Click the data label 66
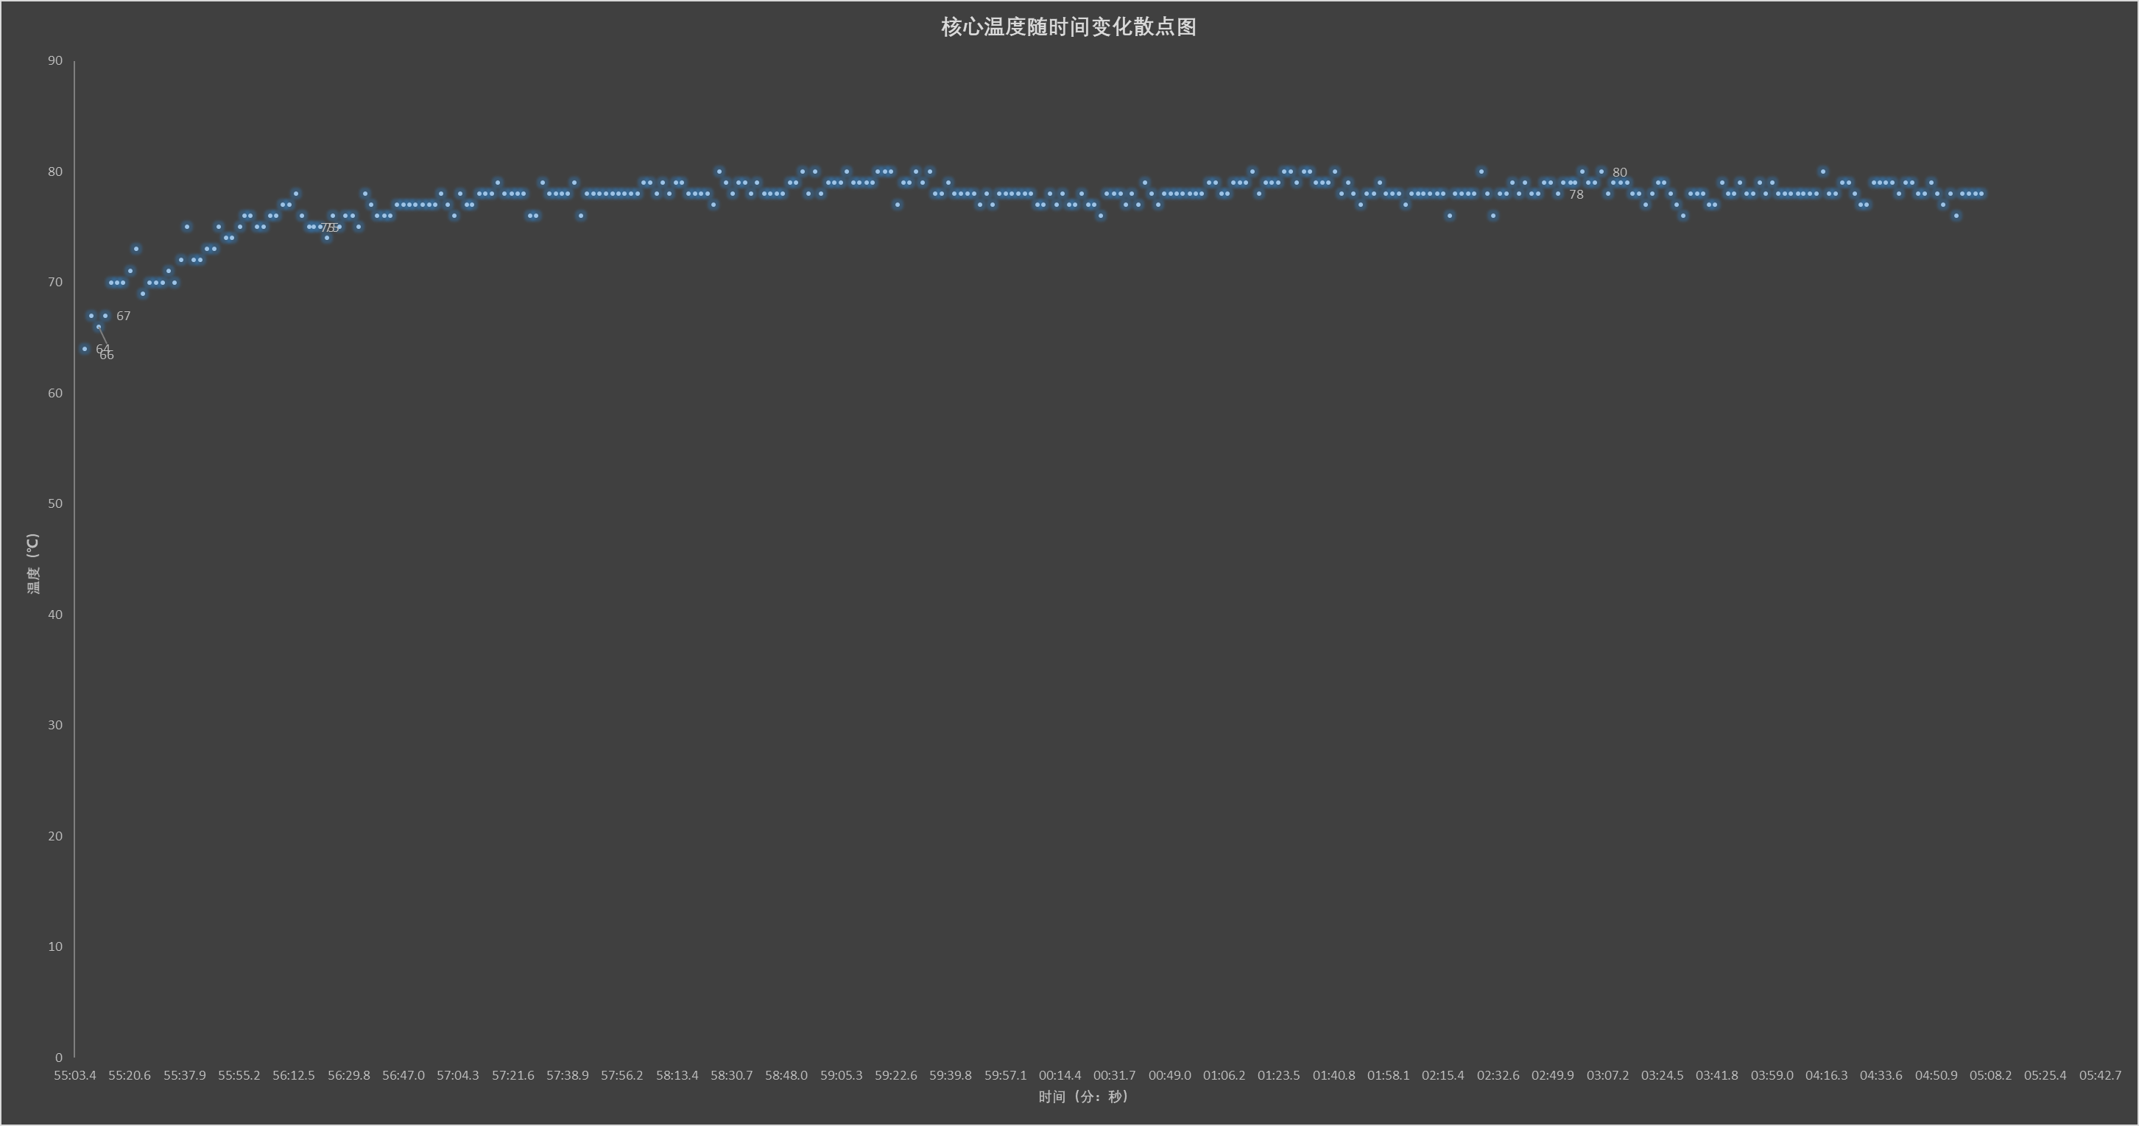The height and width of the screenshot is (1126, 2139). click(107, 356)
